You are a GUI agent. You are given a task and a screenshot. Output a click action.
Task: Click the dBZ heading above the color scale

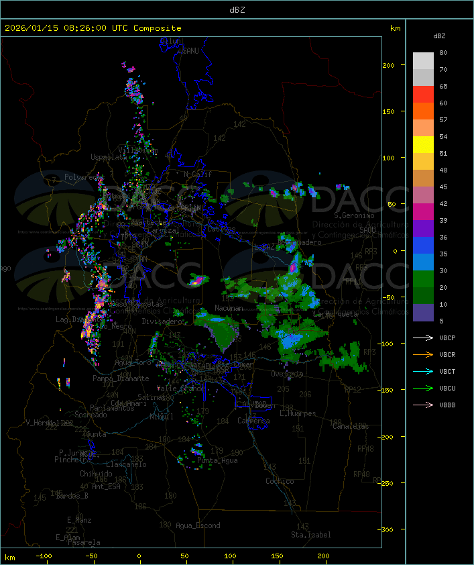coord(439,36)
